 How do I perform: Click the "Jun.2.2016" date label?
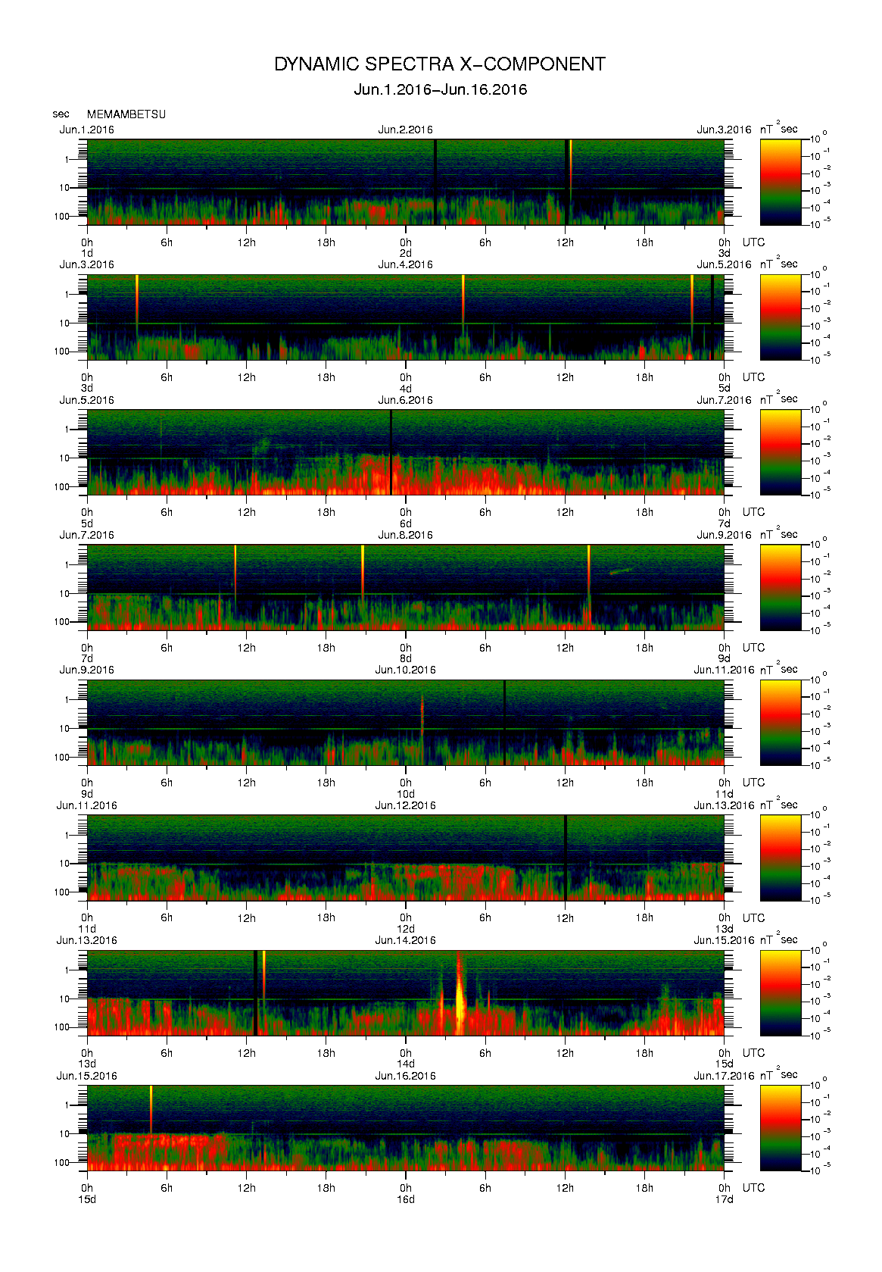[x=406, y=130]
